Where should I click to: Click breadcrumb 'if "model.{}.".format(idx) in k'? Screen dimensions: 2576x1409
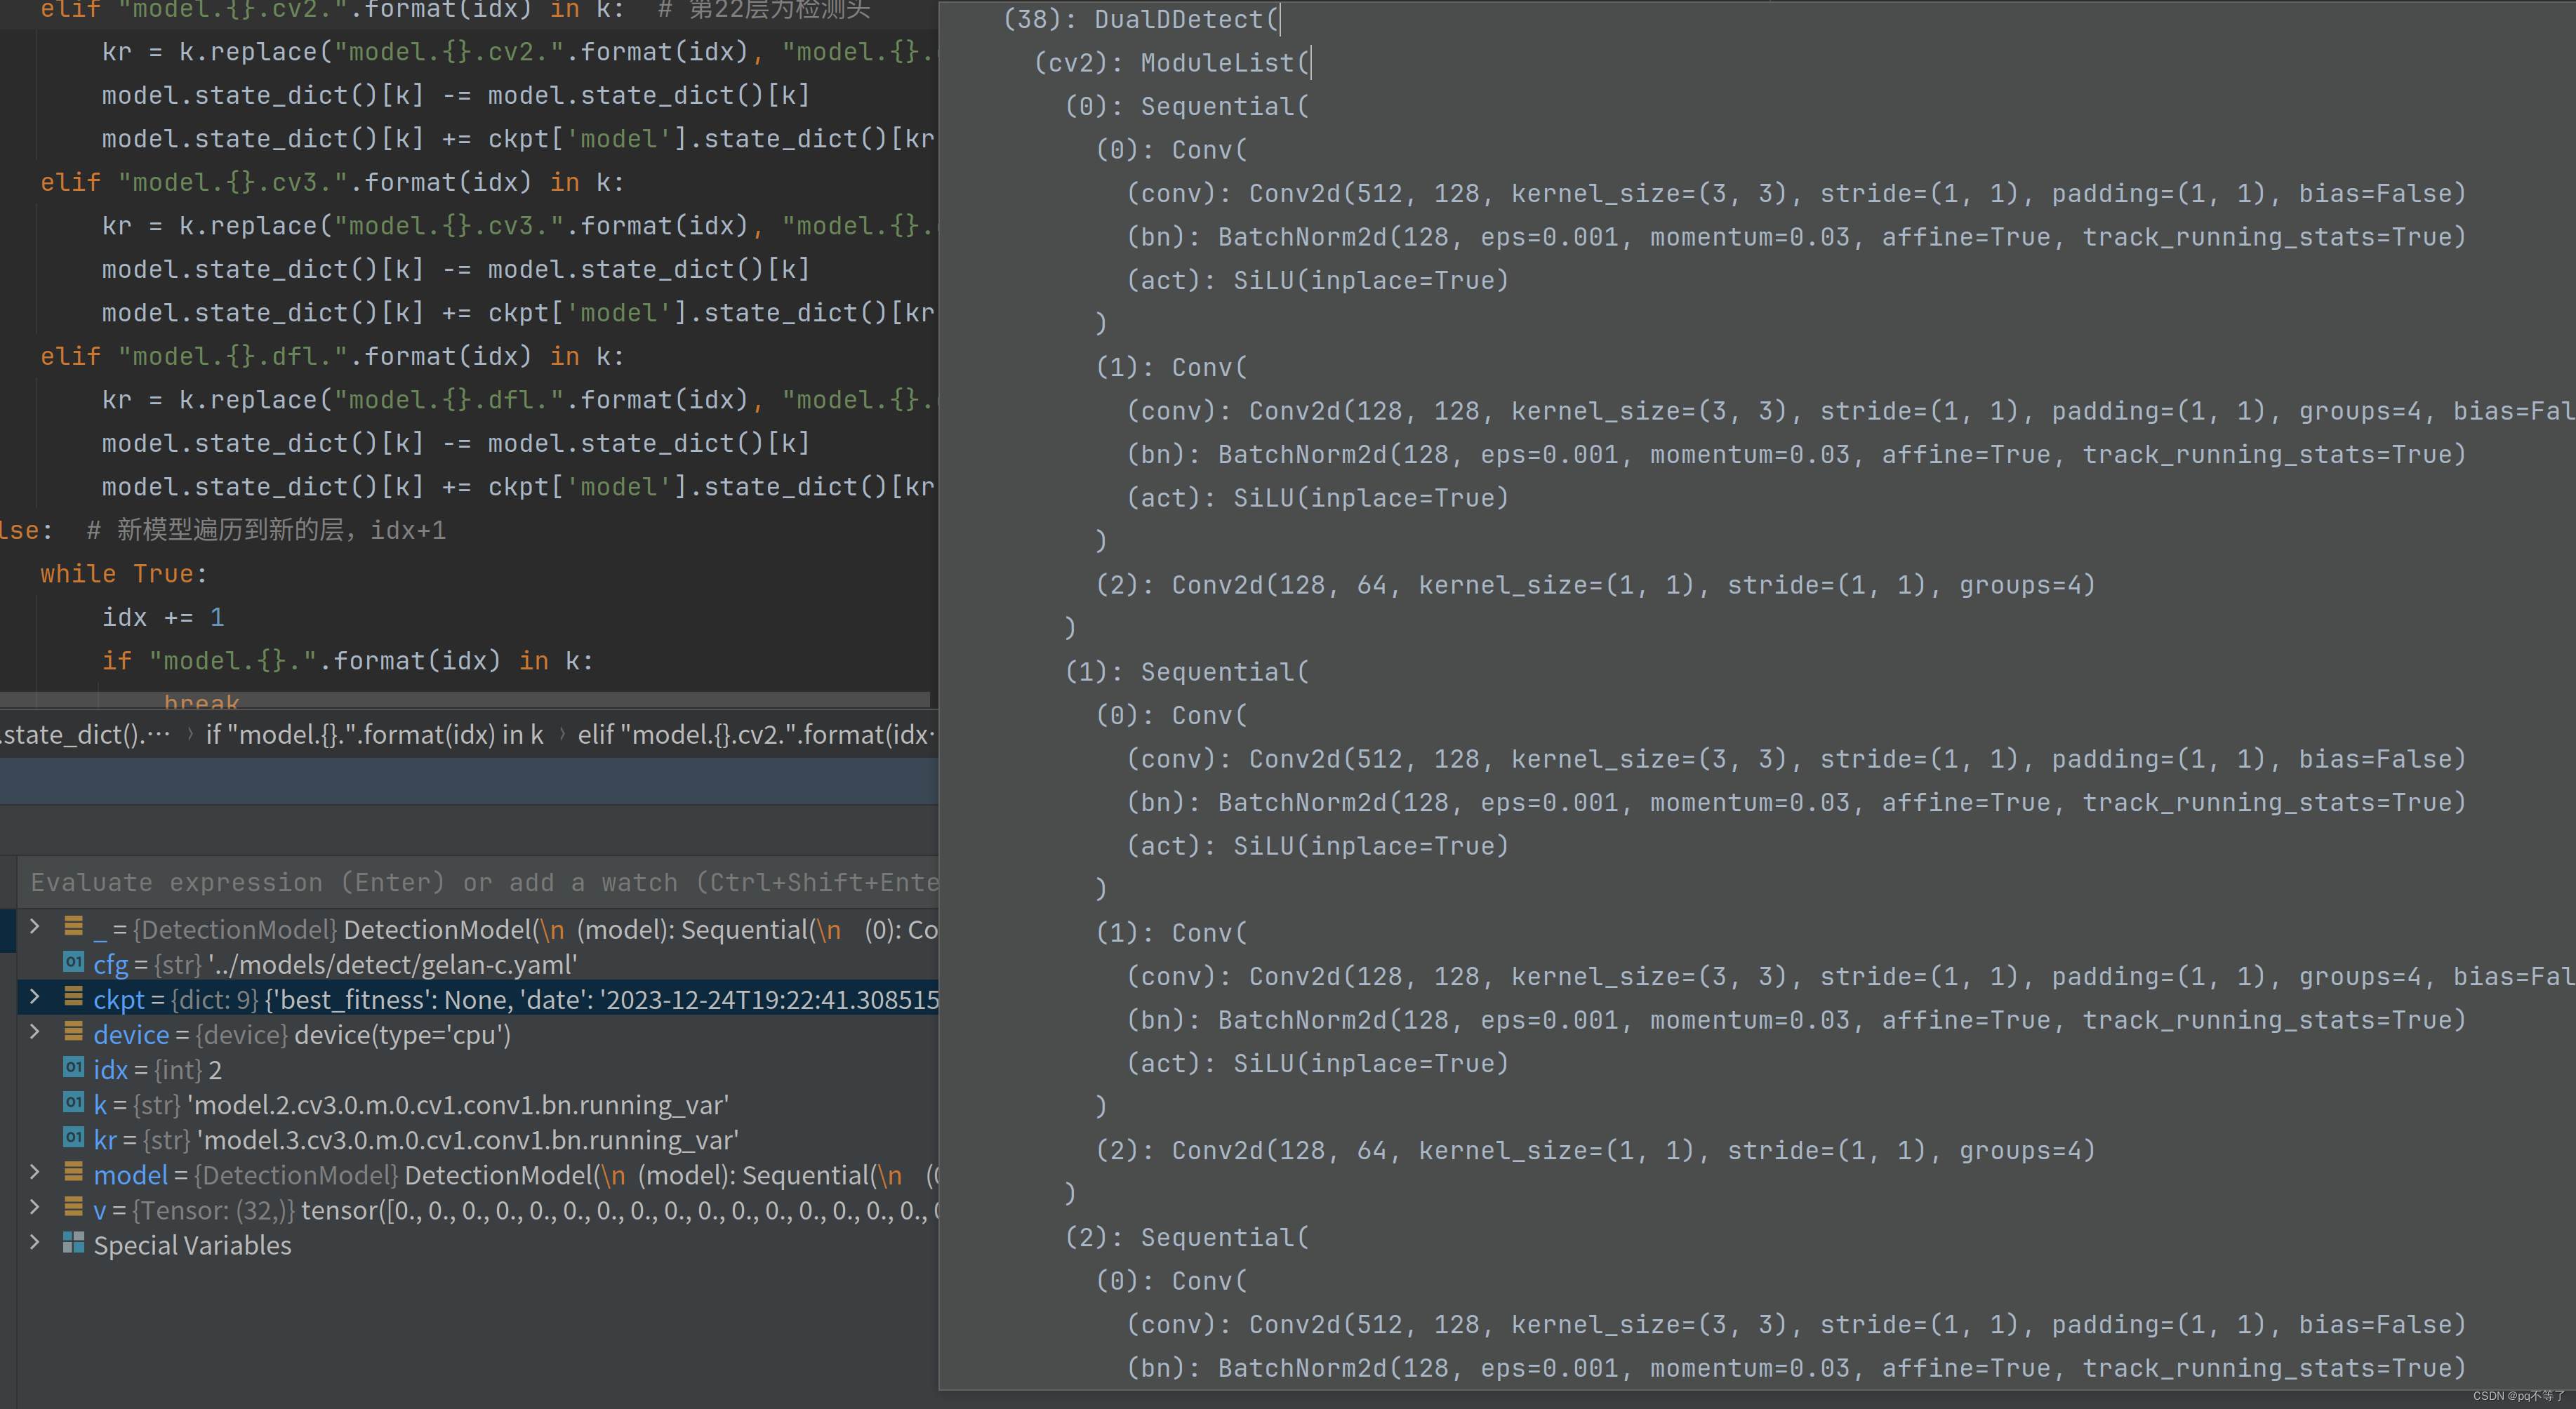pyautogui.click(x=374, y=735)
